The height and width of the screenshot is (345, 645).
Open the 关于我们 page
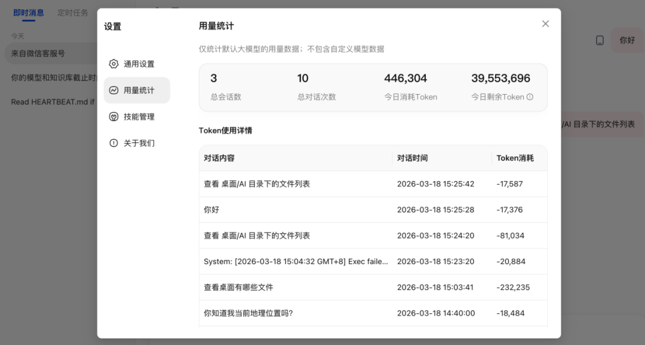pyautogui.click(x=139, y=143)
